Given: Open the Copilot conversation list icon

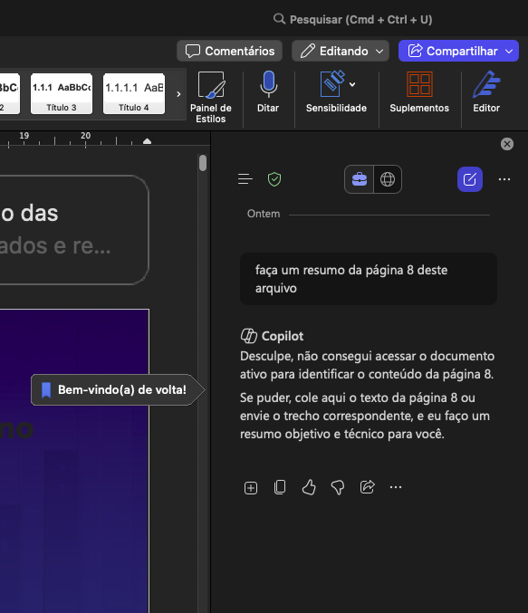Looking at the screenshot, I should 245,179.
